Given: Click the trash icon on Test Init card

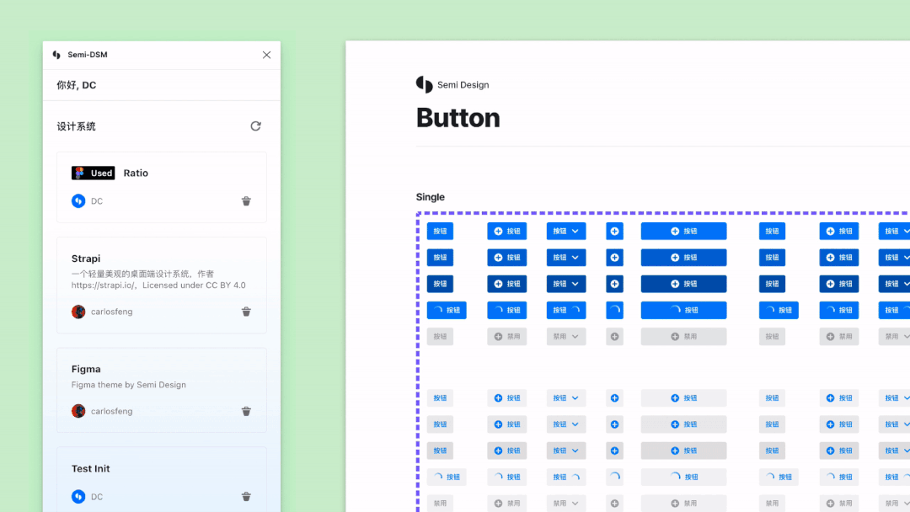Looking at the screenshot, I should tap(246, 497).
